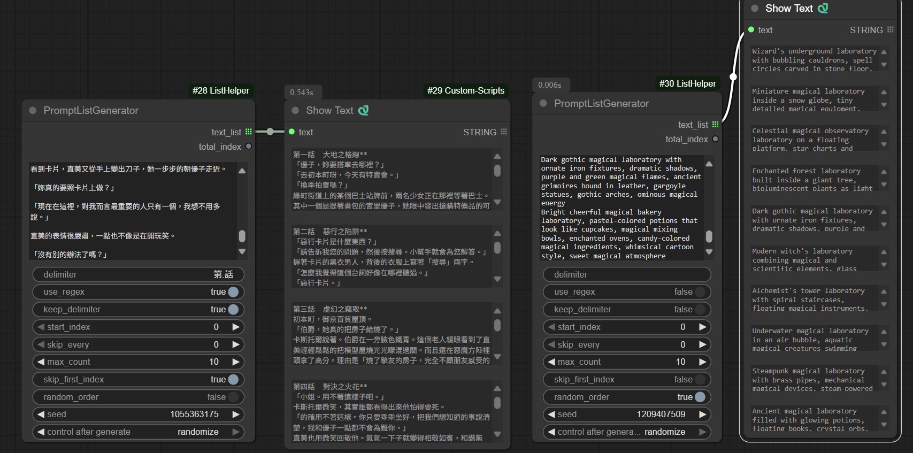Screen dimensions: 913x453
Task: Click the #30 ListHelper badge
Action: pyautogui.click(x=688, y=83)
